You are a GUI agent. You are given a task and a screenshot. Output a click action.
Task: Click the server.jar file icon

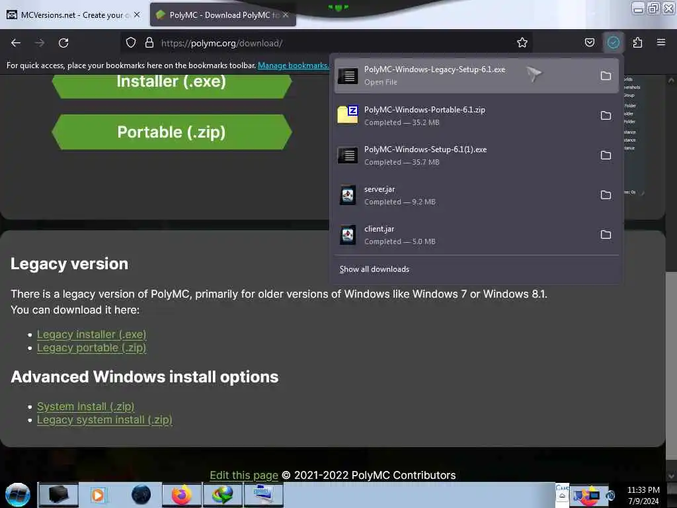(x=348, y=195)
